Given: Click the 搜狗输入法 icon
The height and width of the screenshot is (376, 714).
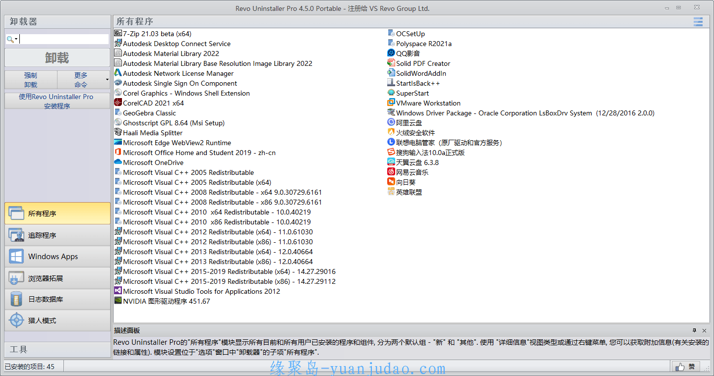Looking at the screenshot, I should coord(391,152).
